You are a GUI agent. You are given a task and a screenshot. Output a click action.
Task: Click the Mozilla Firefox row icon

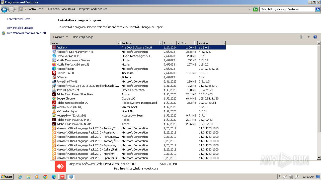coord(54,64)
